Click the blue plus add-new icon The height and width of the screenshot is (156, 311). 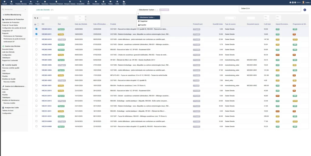point(305,10)
